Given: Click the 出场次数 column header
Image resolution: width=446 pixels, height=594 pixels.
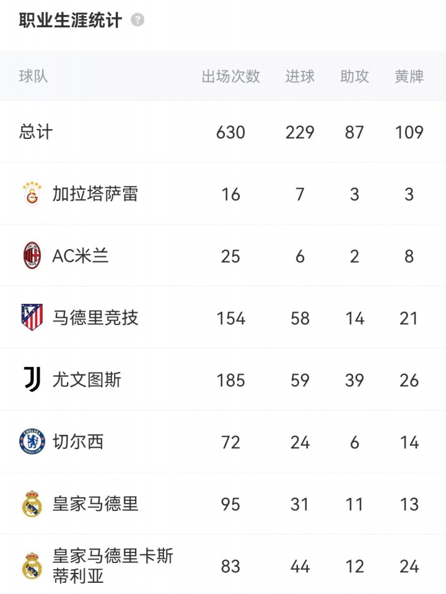Looking at the screenshot, I should point(230,76).
